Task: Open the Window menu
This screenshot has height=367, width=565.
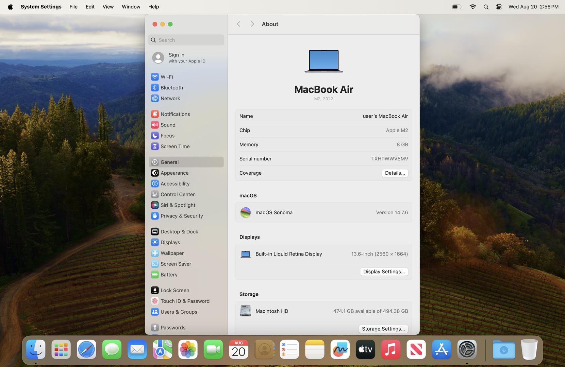Action: [x=131, y=7]
